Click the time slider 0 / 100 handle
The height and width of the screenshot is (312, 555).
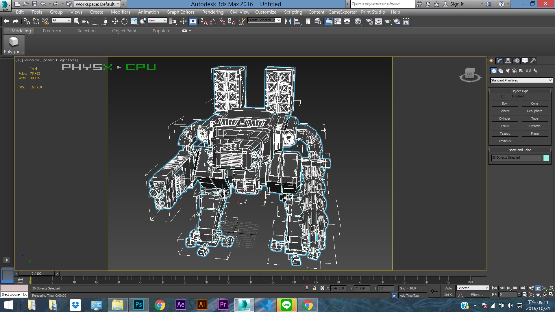pos(37,274)
